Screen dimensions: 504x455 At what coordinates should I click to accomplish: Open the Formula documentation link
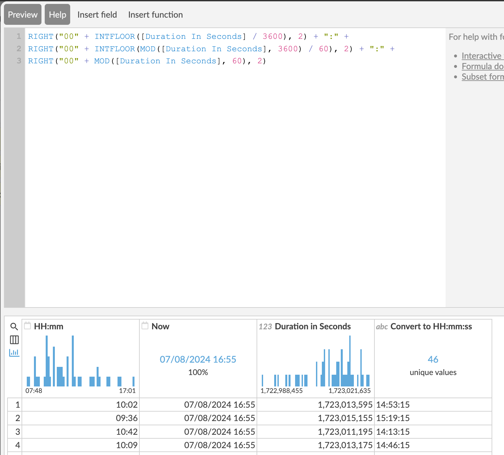[x=483, y=66]
